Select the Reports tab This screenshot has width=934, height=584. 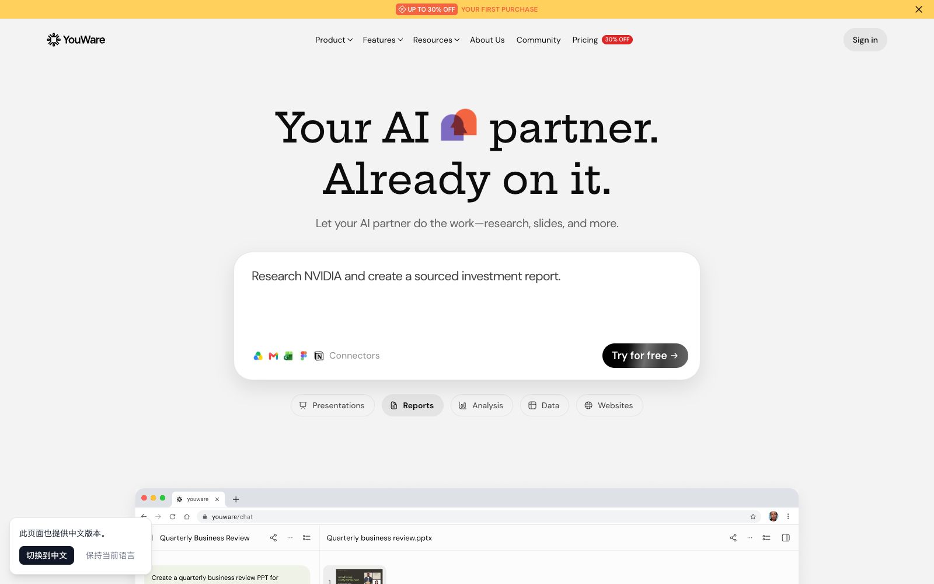pos(412,405)
